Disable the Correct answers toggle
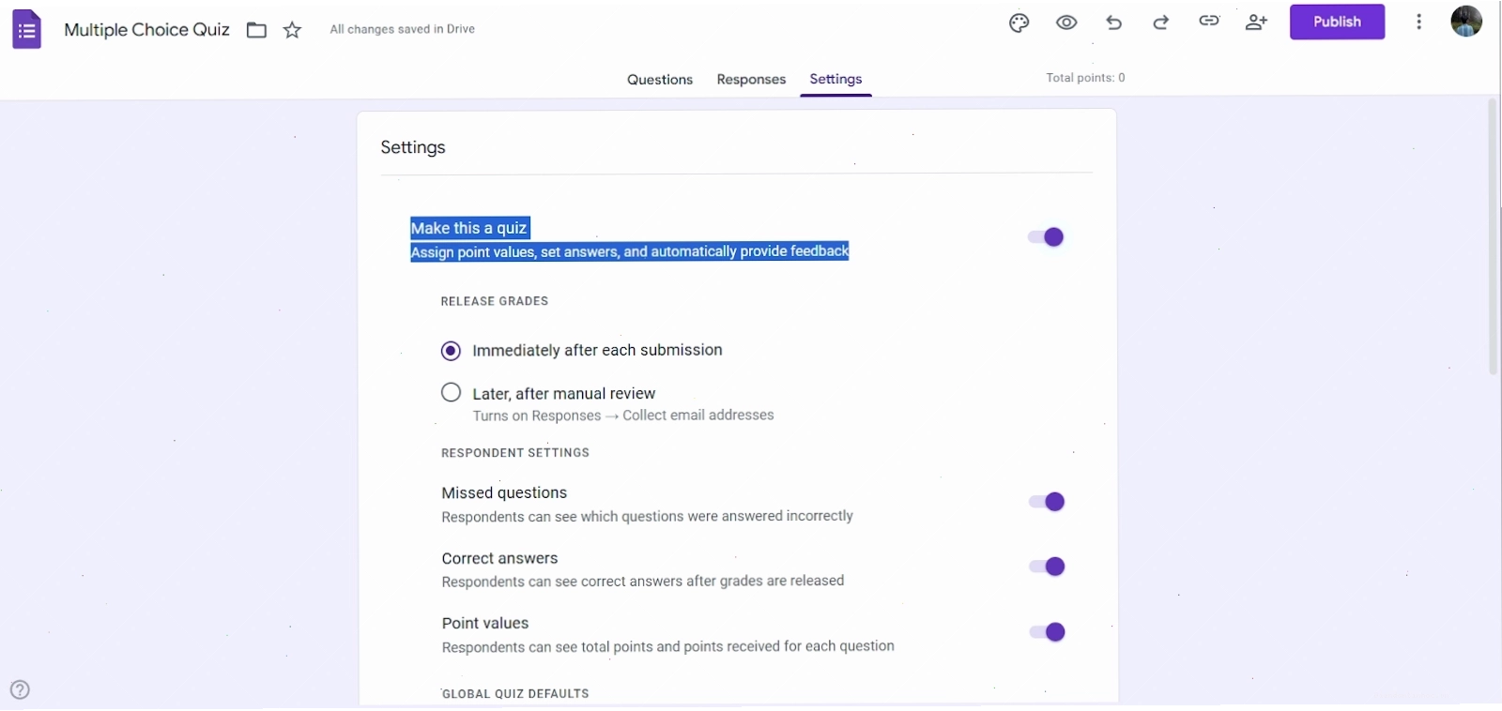 (1047, 567)
